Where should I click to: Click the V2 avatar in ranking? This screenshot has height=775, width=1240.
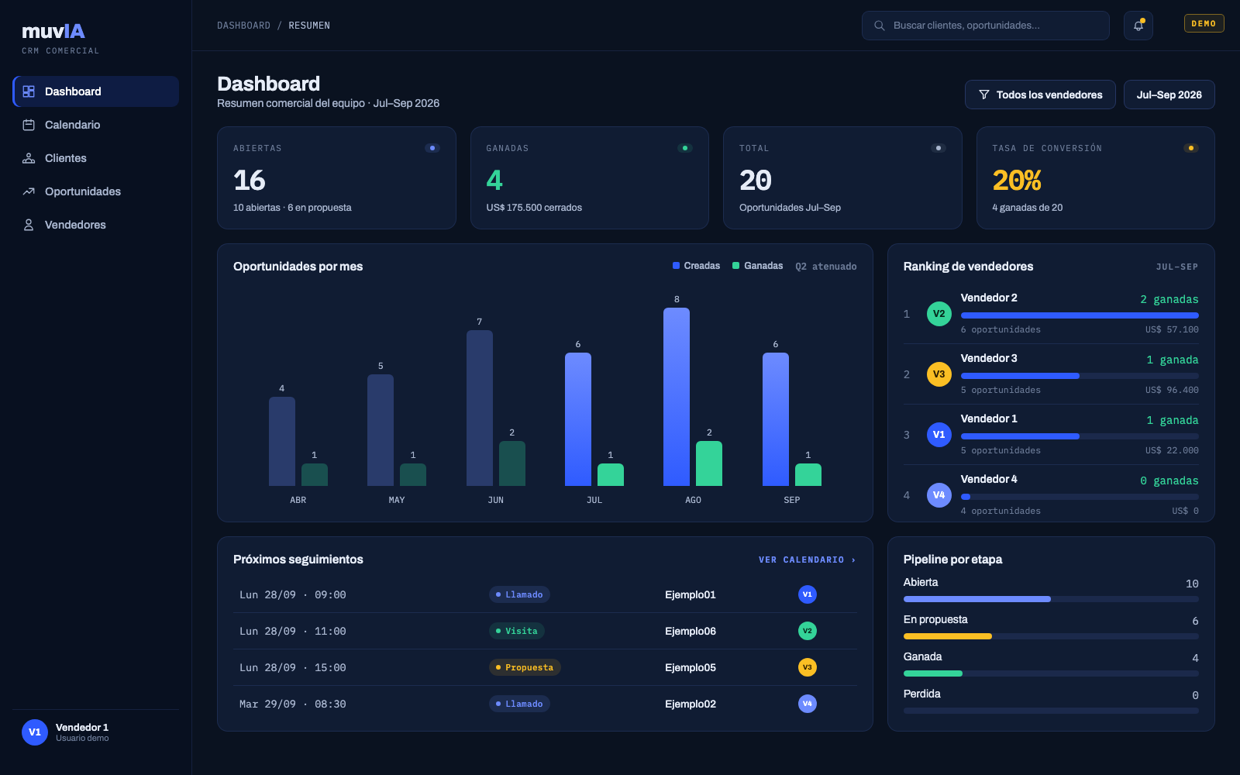click(939, 314)
